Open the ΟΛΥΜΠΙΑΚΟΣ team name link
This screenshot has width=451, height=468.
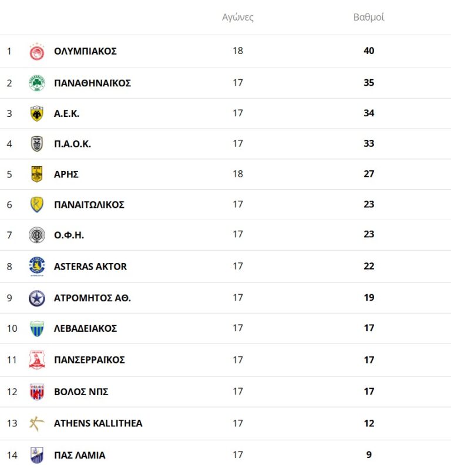[85, 51]
